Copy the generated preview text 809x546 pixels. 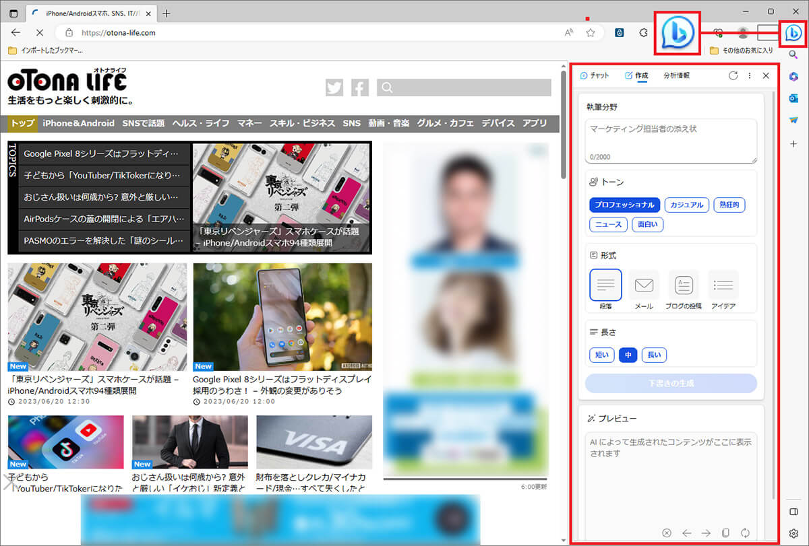726,533
